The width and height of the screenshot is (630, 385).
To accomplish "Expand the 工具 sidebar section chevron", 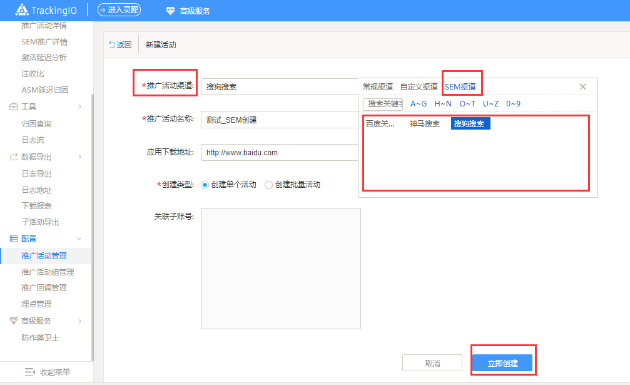I will click(x=80, y=107).
